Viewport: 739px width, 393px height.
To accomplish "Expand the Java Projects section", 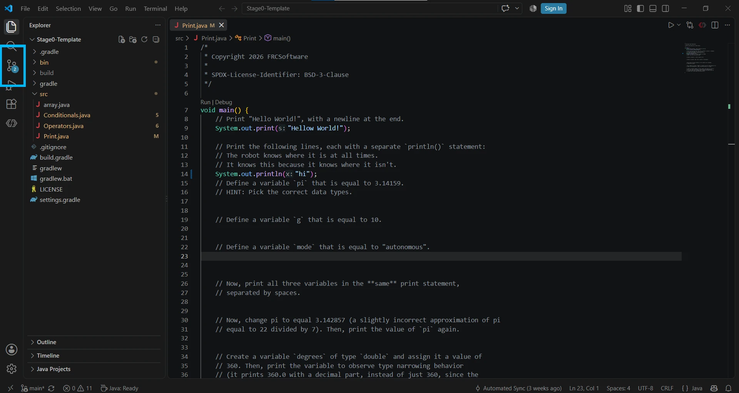I will pyautogui.click(x=94, y=369).
